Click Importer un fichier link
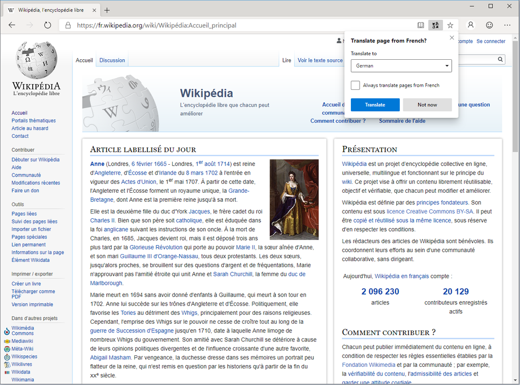520x385 pixels. pyautogui.click(x=31, y=229)
